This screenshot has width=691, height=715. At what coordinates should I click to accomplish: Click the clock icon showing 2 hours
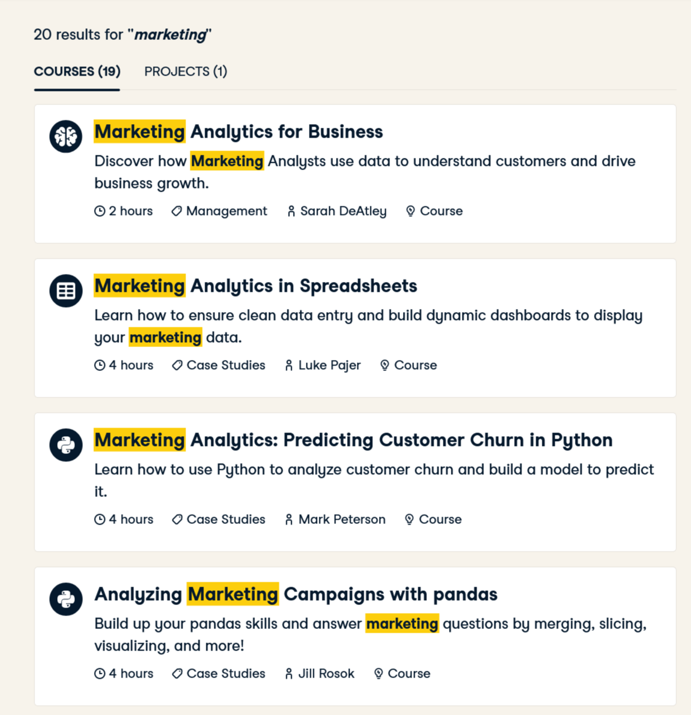100,211
